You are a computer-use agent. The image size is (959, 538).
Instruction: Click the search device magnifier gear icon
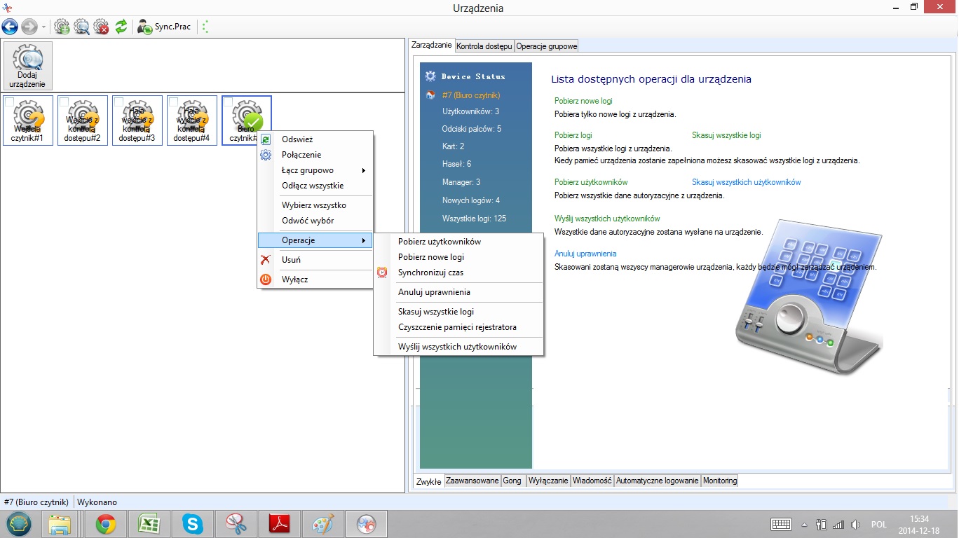pyautogui.click(x=82, y=27)
